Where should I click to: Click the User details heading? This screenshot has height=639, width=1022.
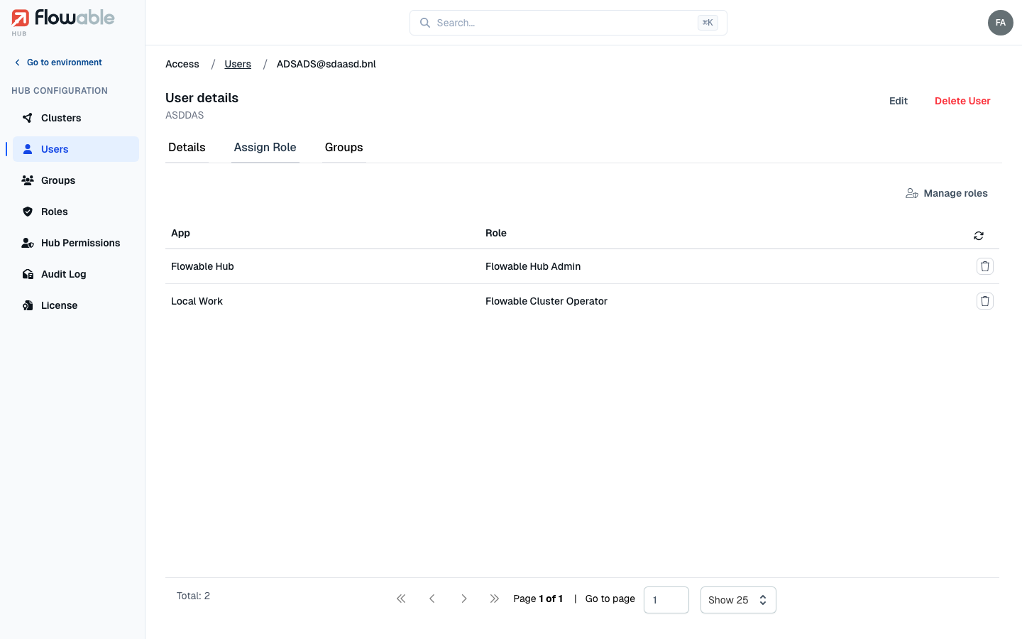202,98
